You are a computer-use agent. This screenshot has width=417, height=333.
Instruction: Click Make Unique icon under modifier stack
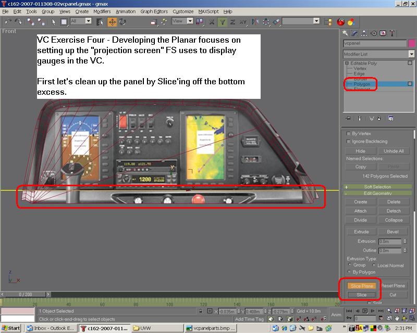[x=372, y=119]
